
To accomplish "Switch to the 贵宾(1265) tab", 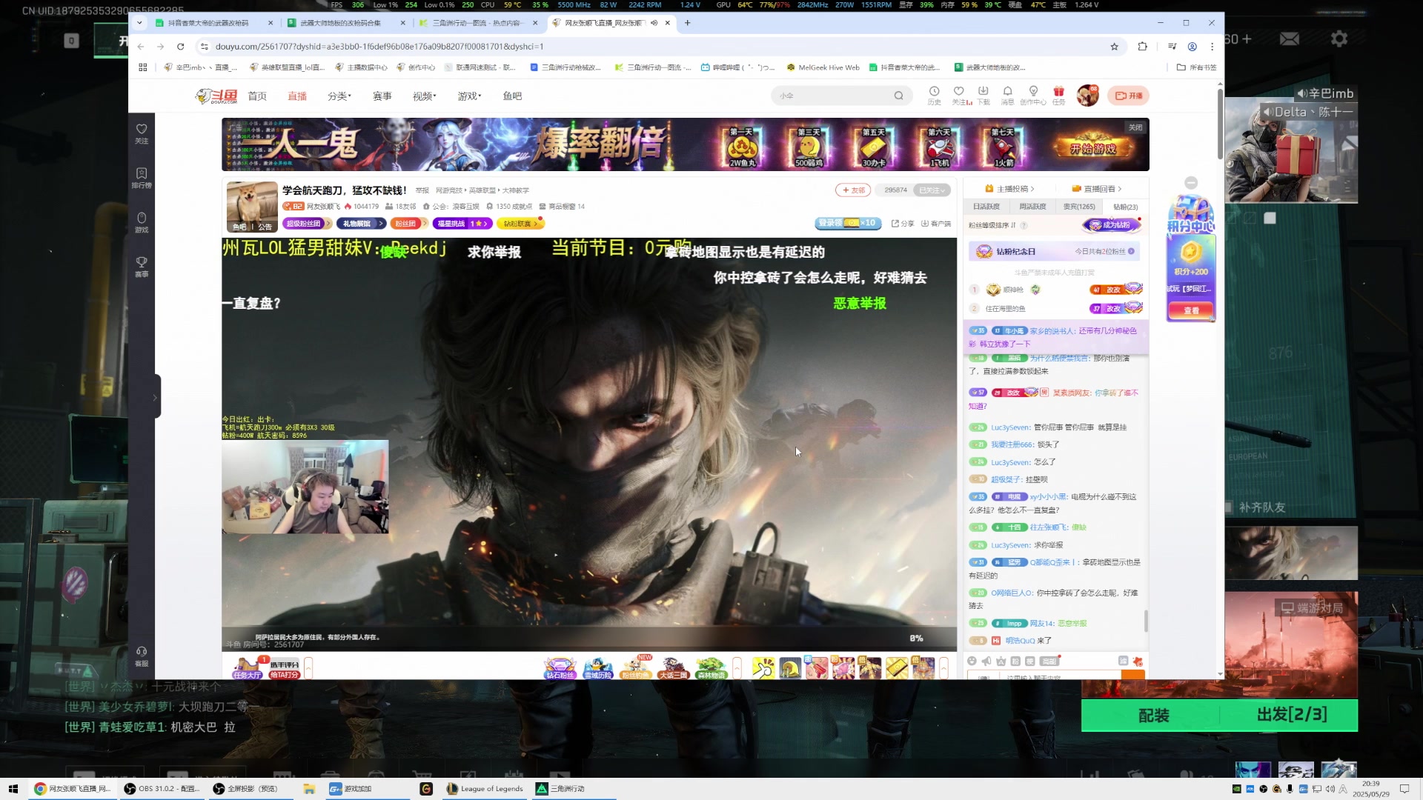I will [x=1078, y=207].
